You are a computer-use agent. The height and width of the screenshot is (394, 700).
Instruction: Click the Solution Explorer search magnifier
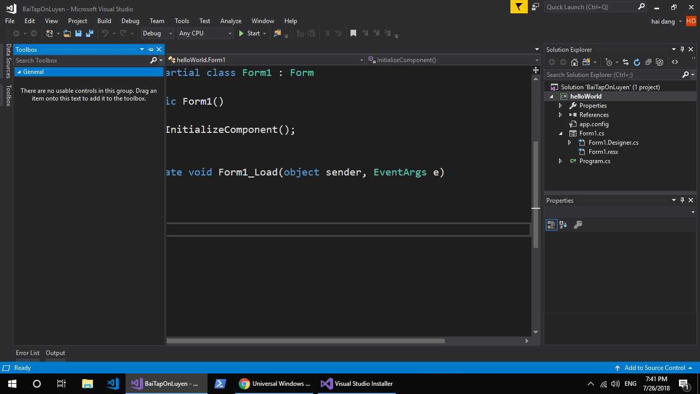coord(686,75)
